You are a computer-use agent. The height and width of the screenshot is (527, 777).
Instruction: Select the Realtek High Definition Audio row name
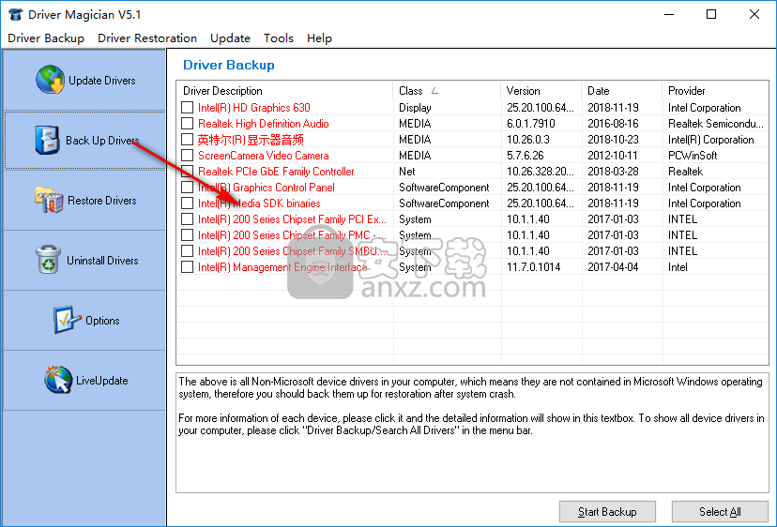point(263,124)
